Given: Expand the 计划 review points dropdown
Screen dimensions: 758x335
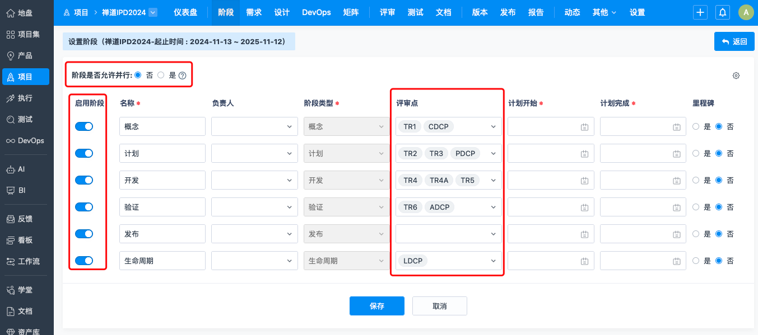Looking at the screenshot, I should [x=493, y=153].
